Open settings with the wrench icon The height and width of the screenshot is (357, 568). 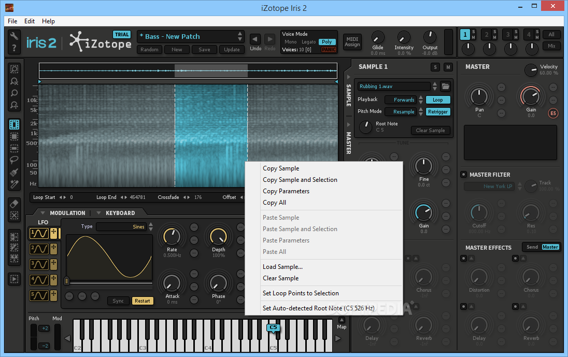click(14, 36)
